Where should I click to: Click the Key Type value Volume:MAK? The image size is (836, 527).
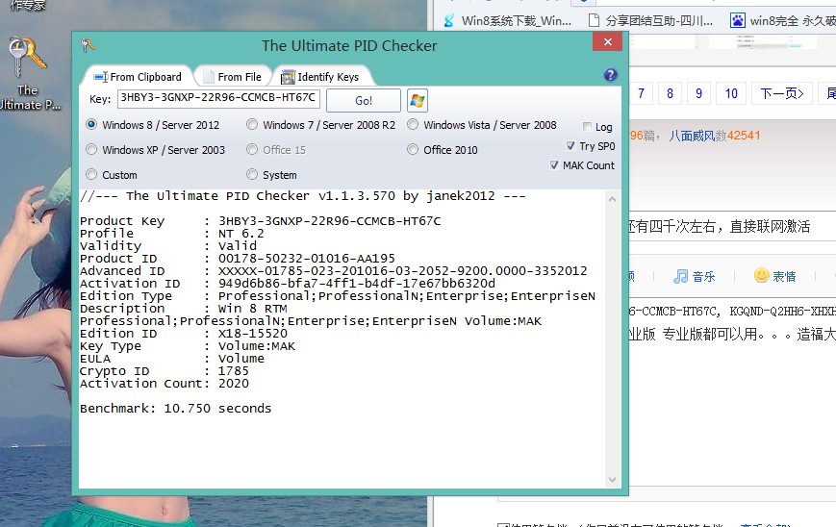click(x=257, y=346)
